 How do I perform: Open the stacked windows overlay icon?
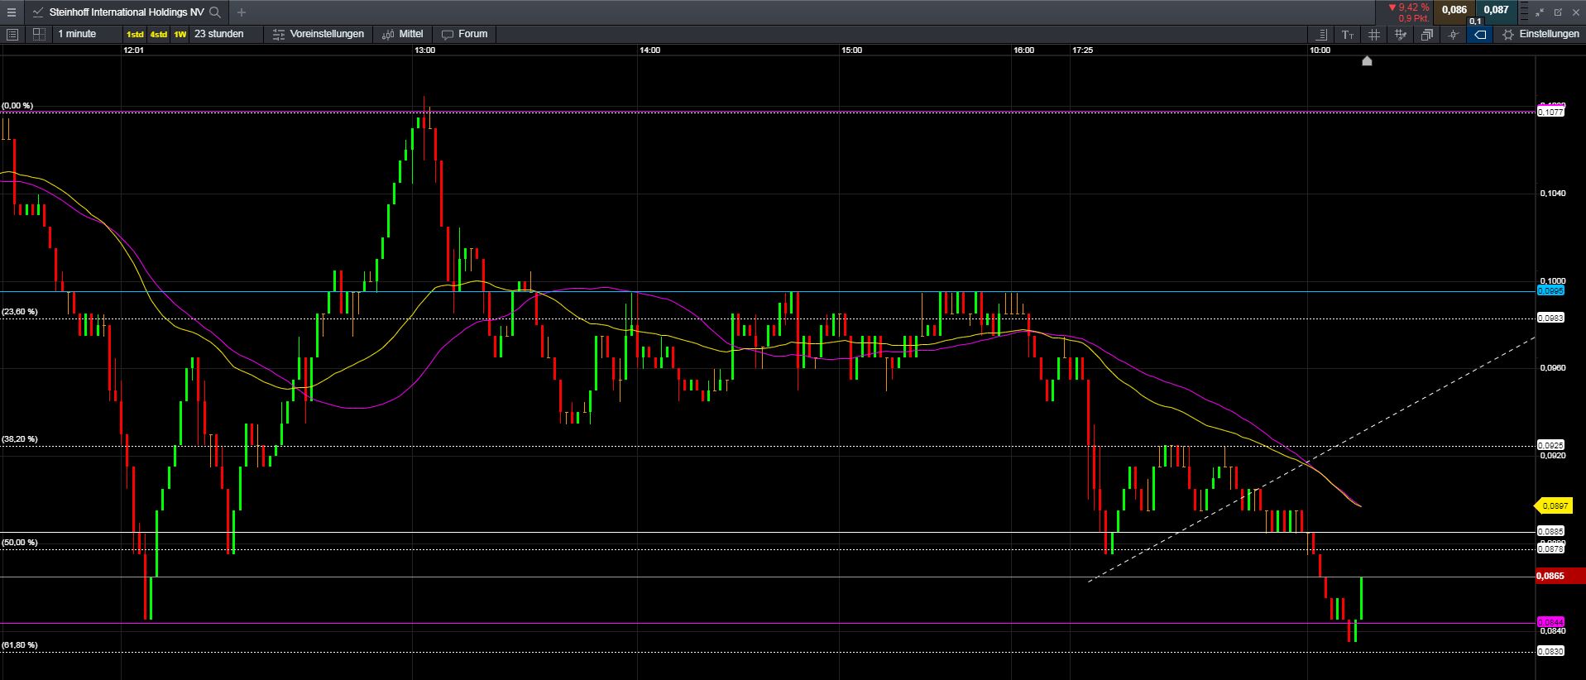coord(1427,35)
